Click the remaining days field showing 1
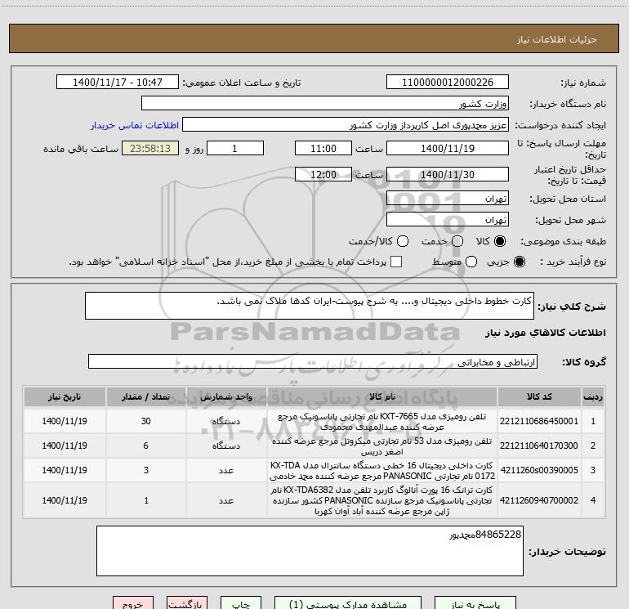 (x=235, y=148)
